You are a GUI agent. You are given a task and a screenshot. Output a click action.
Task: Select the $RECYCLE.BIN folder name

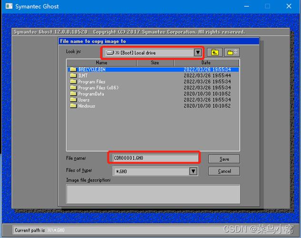92,69
